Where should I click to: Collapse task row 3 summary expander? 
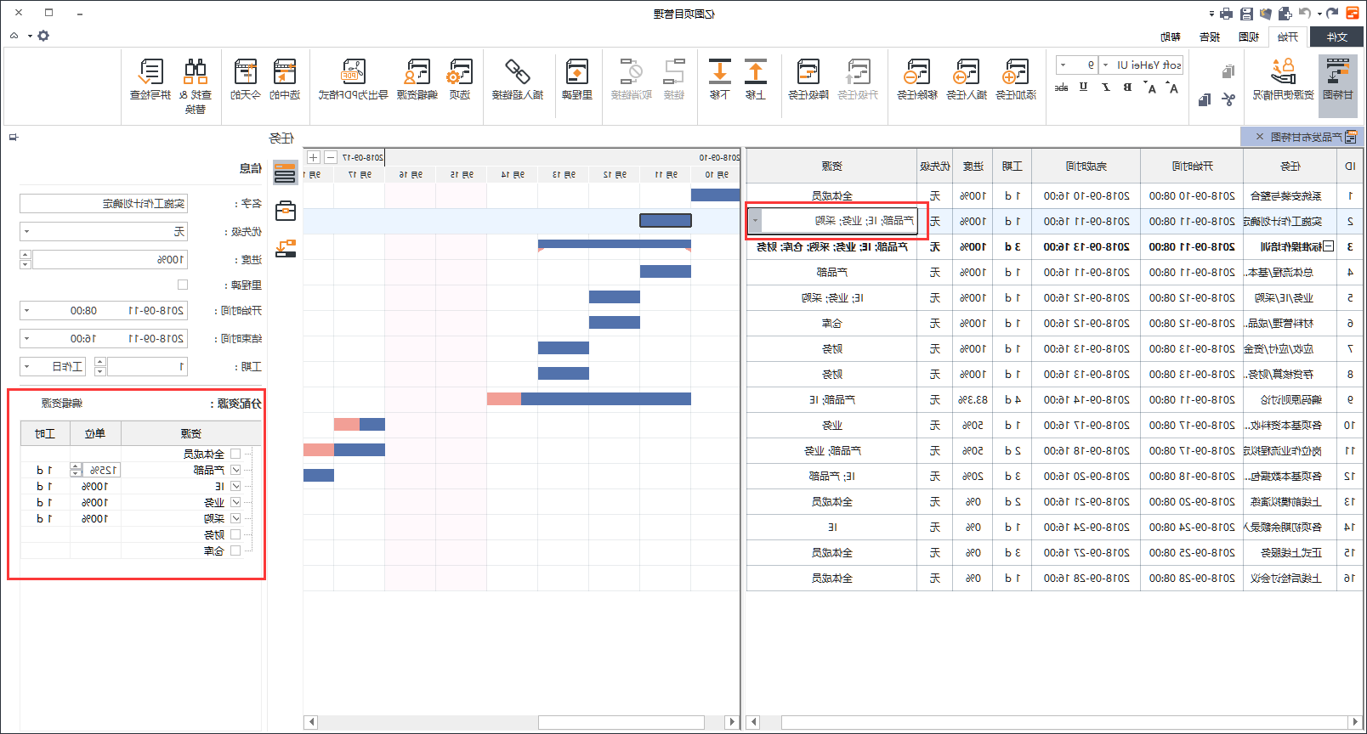1329,246
